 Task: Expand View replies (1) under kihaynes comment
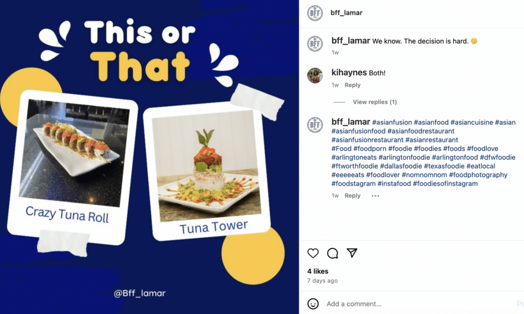[374, 102]
